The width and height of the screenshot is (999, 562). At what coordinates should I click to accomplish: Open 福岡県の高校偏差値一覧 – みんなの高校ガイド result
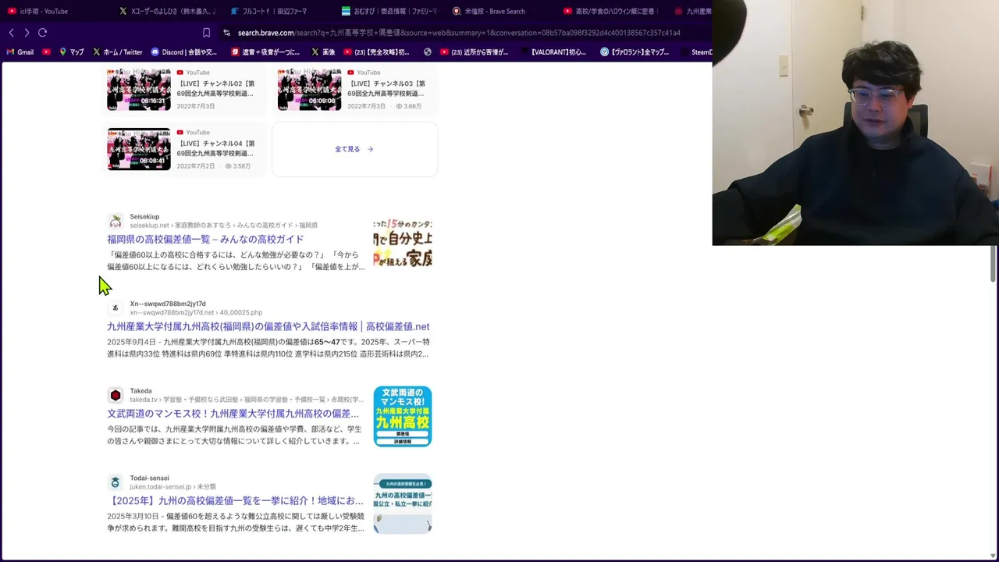[x=205, y=240]
